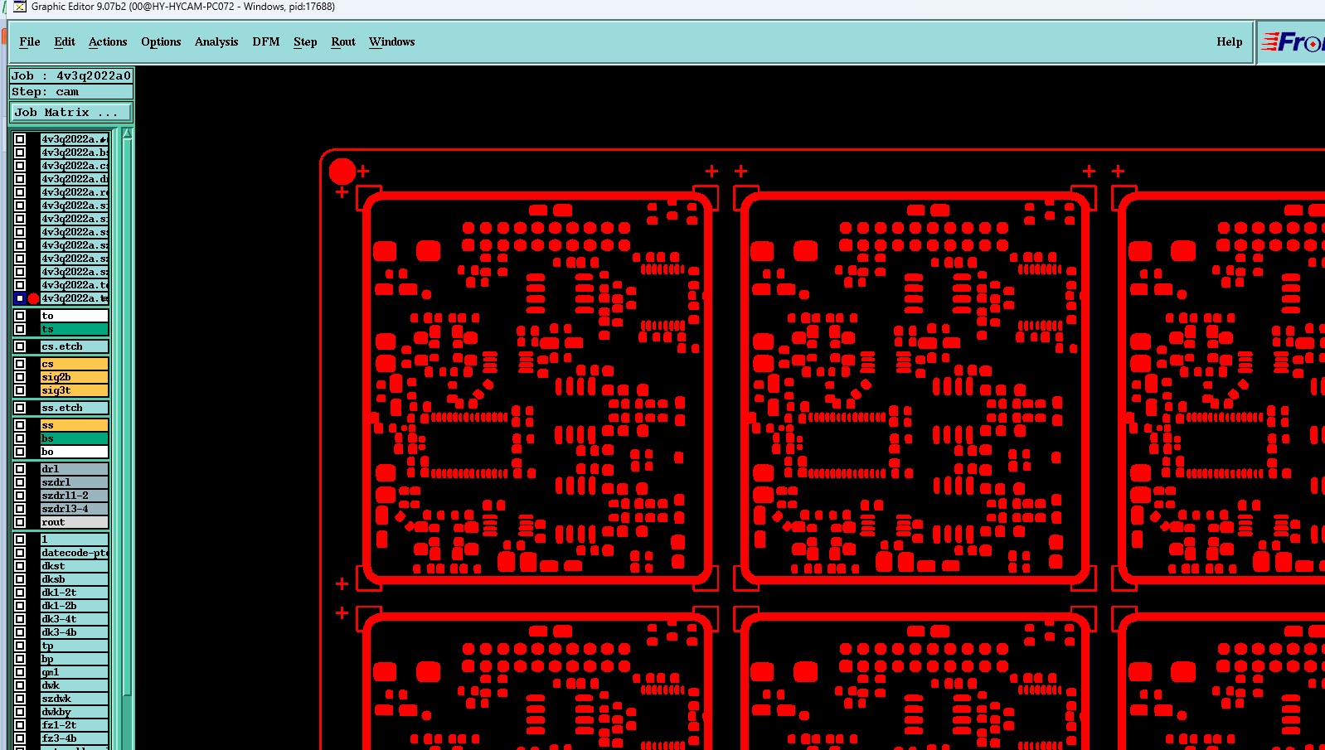Click the Graphic Editor title bar icon
The height and width of the screenshot is (750, 1325).
(20, 7)
